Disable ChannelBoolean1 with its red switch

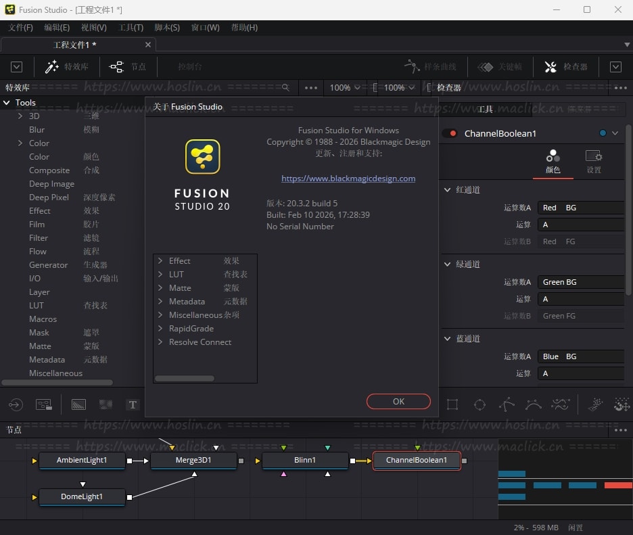[449, 133]
